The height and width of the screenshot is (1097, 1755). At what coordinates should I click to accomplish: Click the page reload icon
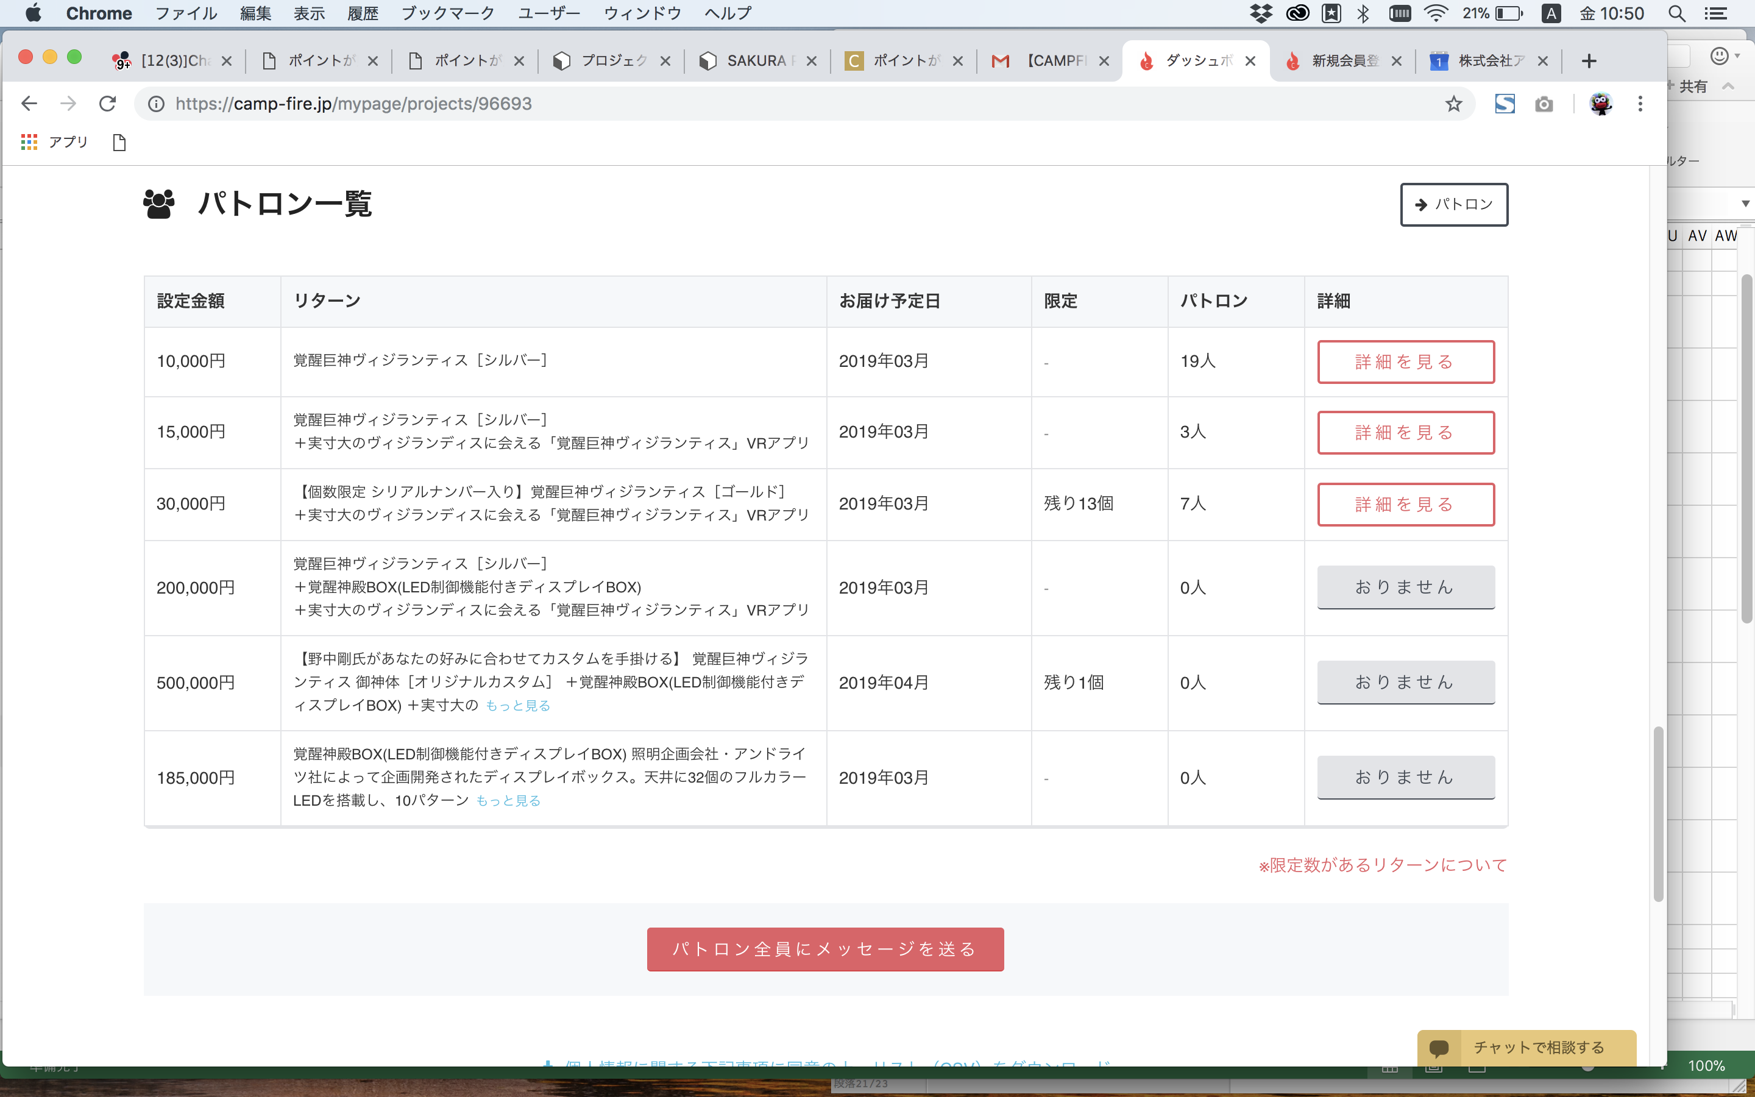(107, 104)
